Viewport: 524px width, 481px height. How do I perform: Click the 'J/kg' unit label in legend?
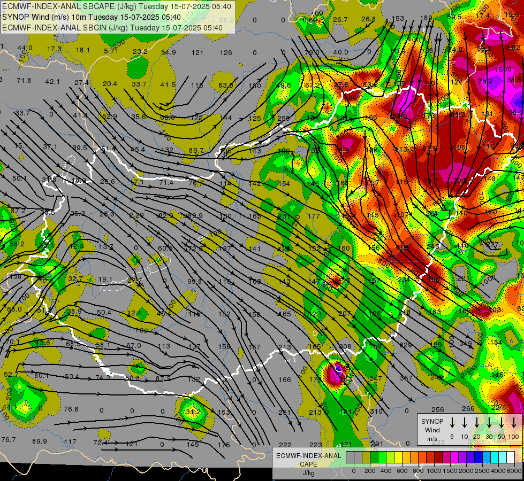[308, 473]
